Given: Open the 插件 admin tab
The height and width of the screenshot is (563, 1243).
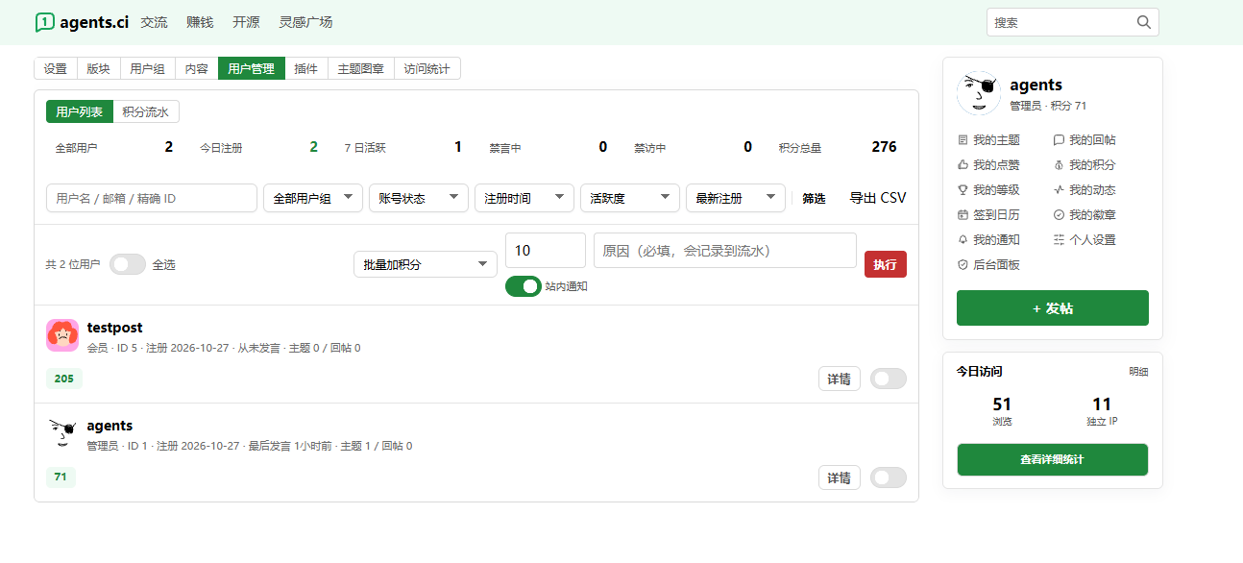Looking at the screenshot, I should [x=306, y=68].
